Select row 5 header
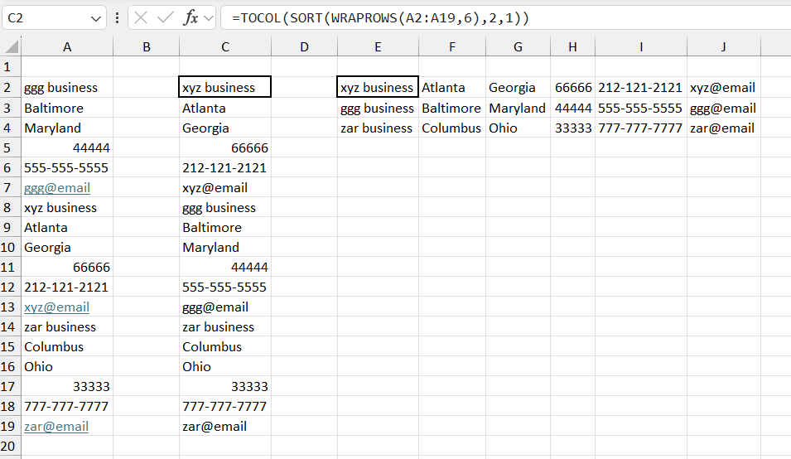The image size is (791, 459). [10, 147]
